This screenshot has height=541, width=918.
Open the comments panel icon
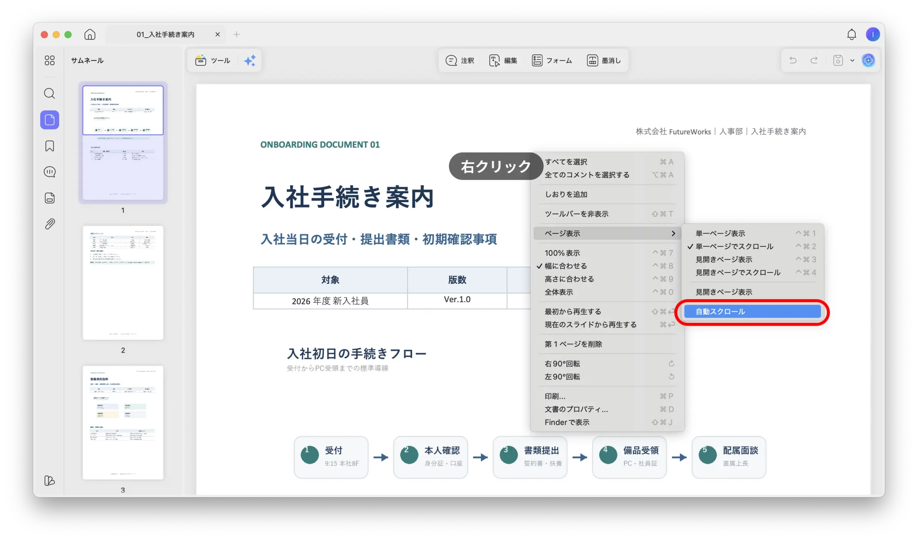pos(49,172)
